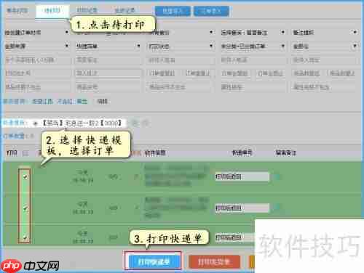The width and height of the screenshot is (364, 273).
Task: Click the first row's 打印后返回 tracking number field
Action: click(242, 176)
